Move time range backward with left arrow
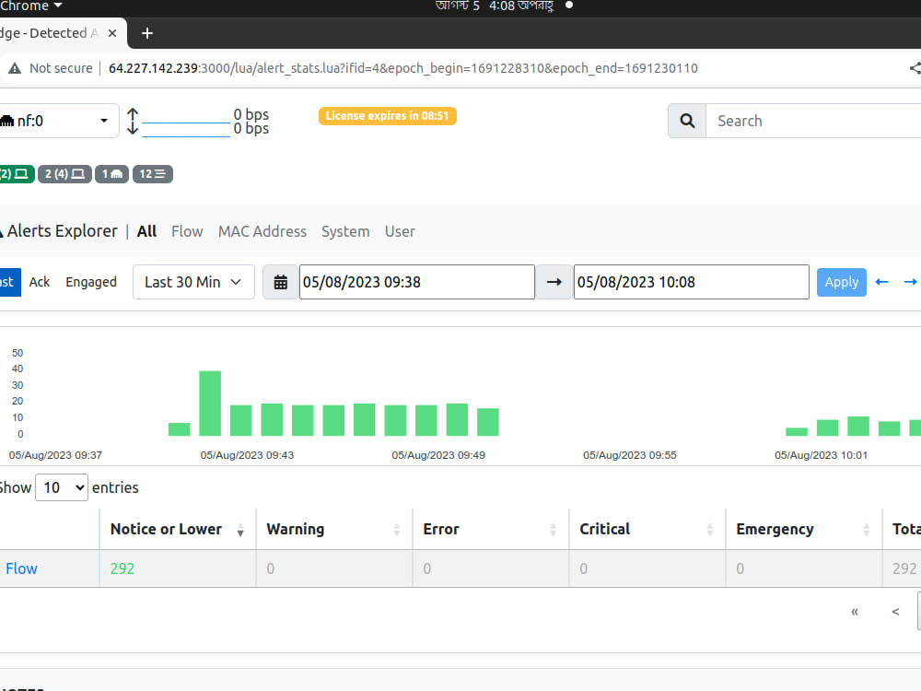 pos(881,282)
